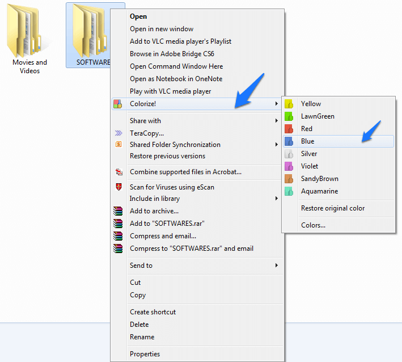The image size is (402, 362).
Task: Click the yellow folder icon
Action: (289, 104)
